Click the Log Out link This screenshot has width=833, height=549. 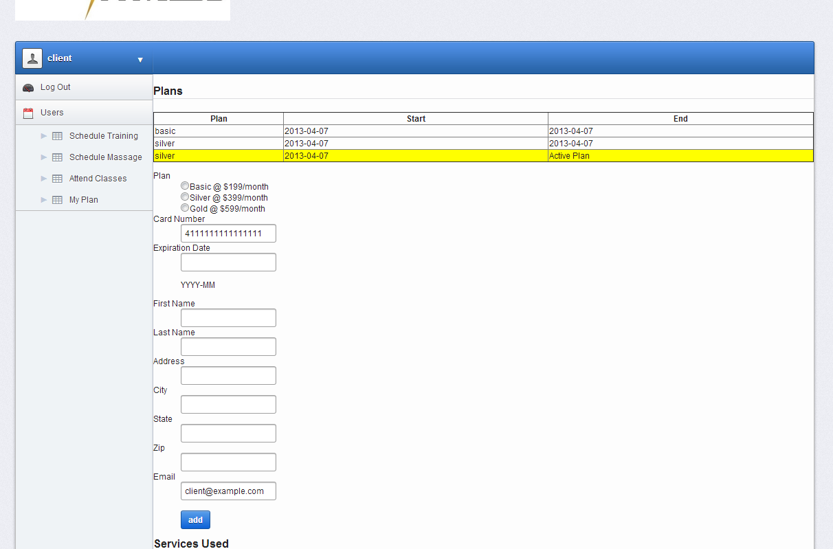click(55, 87)
